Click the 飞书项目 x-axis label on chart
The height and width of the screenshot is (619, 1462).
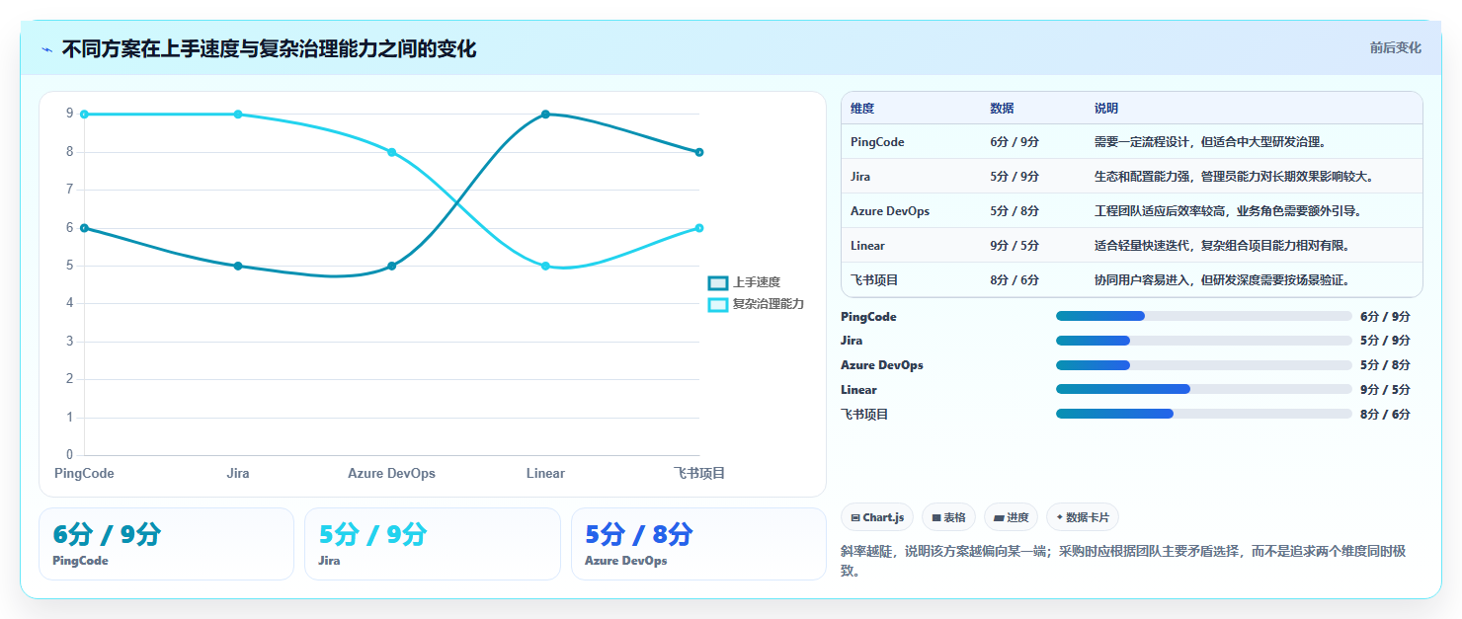(x=699, y=474)
